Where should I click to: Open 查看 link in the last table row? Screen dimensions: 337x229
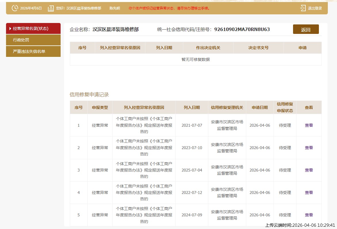[309, 215]
